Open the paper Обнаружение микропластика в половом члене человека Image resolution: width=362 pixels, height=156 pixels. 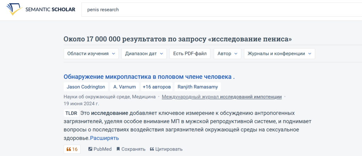click(149, 77)
